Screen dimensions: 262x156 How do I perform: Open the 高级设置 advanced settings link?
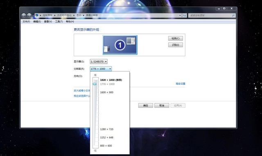tap(181, 84)
